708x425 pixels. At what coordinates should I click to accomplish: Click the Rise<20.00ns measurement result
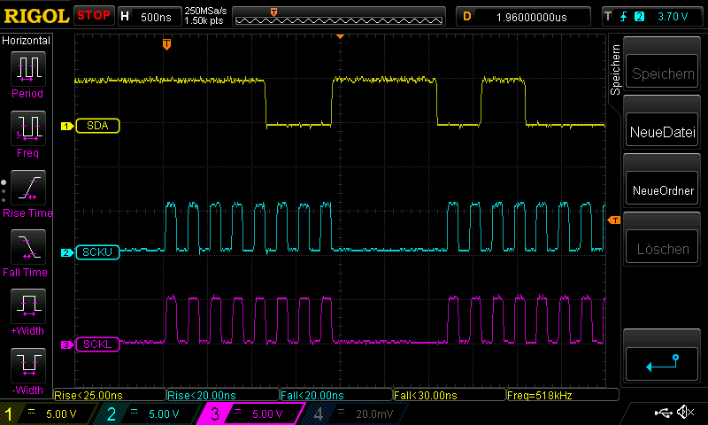click(x=223, y=395)
